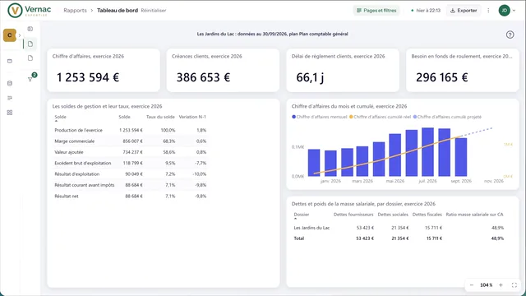Image resolution: width=526 pixels, height=296 pixels.
Task: Increase zoom with the plus button
Action: coord(501,285)
